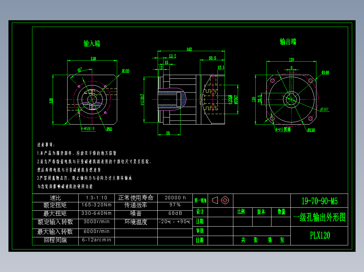The height and width of the screenshot is (272, 364).
Task: Click the 比例 scale cell in title block
Action: (241, 211)
